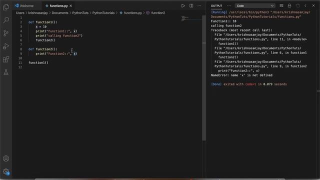The height and width of the screenshot is (180, 320).
Task: Click the PythonTuts breadcrumb
Action: [x=80, y=13]
